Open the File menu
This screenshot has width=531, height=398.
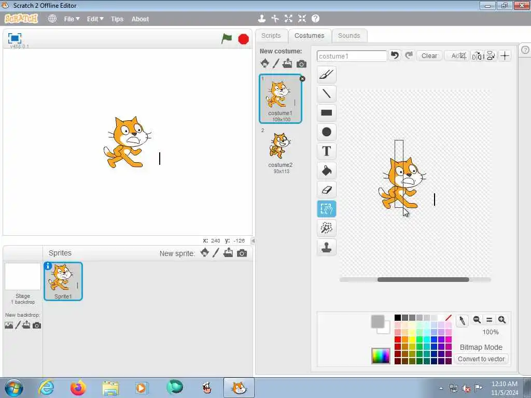click(x=72, y=19)
